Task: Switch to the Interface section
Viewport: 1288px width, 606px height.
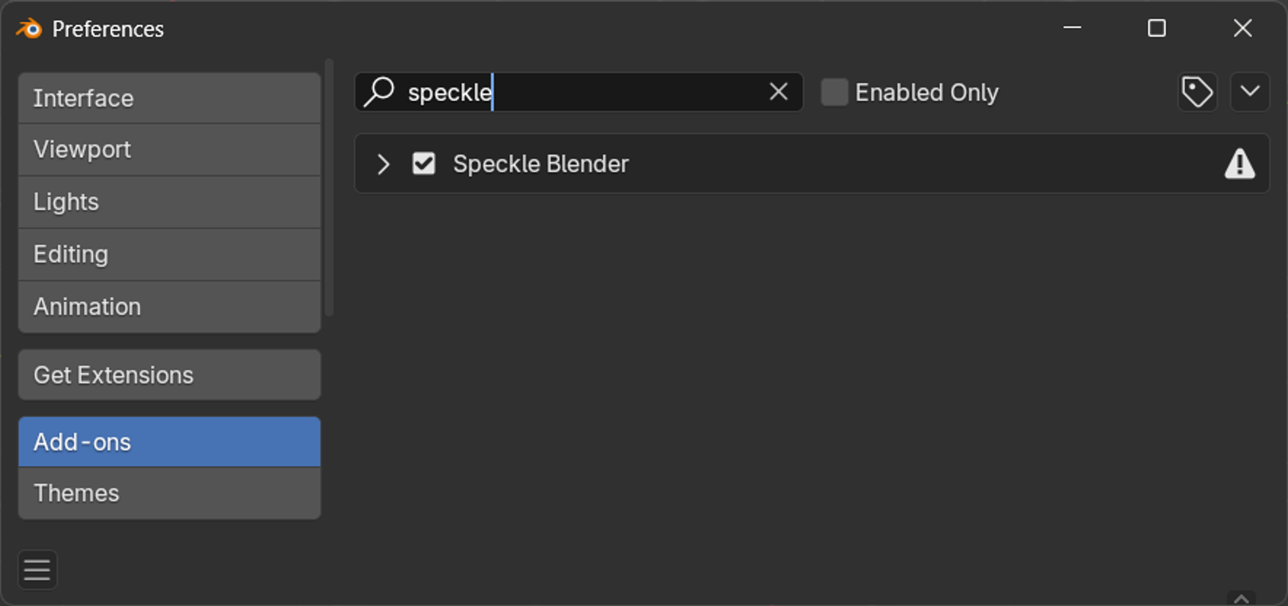Action: pyautogui.click(x=169, y=98)
